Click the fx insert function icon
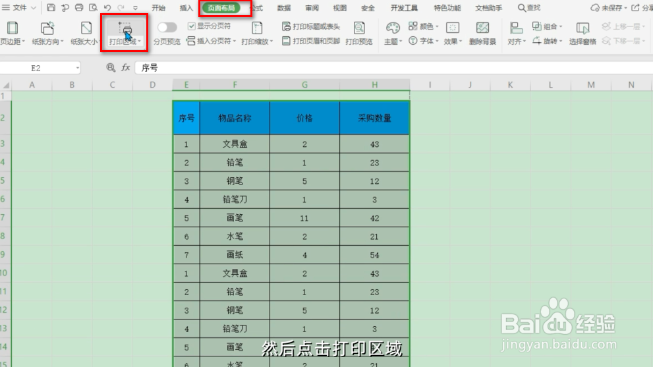 pyautogui.click(x=125, y=67)
